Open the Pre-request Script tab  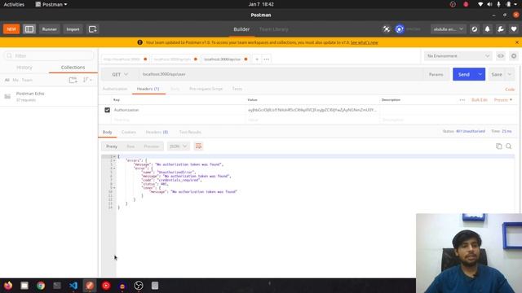coord(206,89)
